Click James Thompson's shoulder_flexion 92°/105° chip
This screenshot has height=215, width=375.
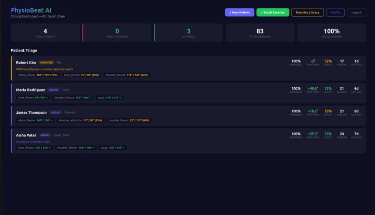pyautogui.click(x=129, y=120)
